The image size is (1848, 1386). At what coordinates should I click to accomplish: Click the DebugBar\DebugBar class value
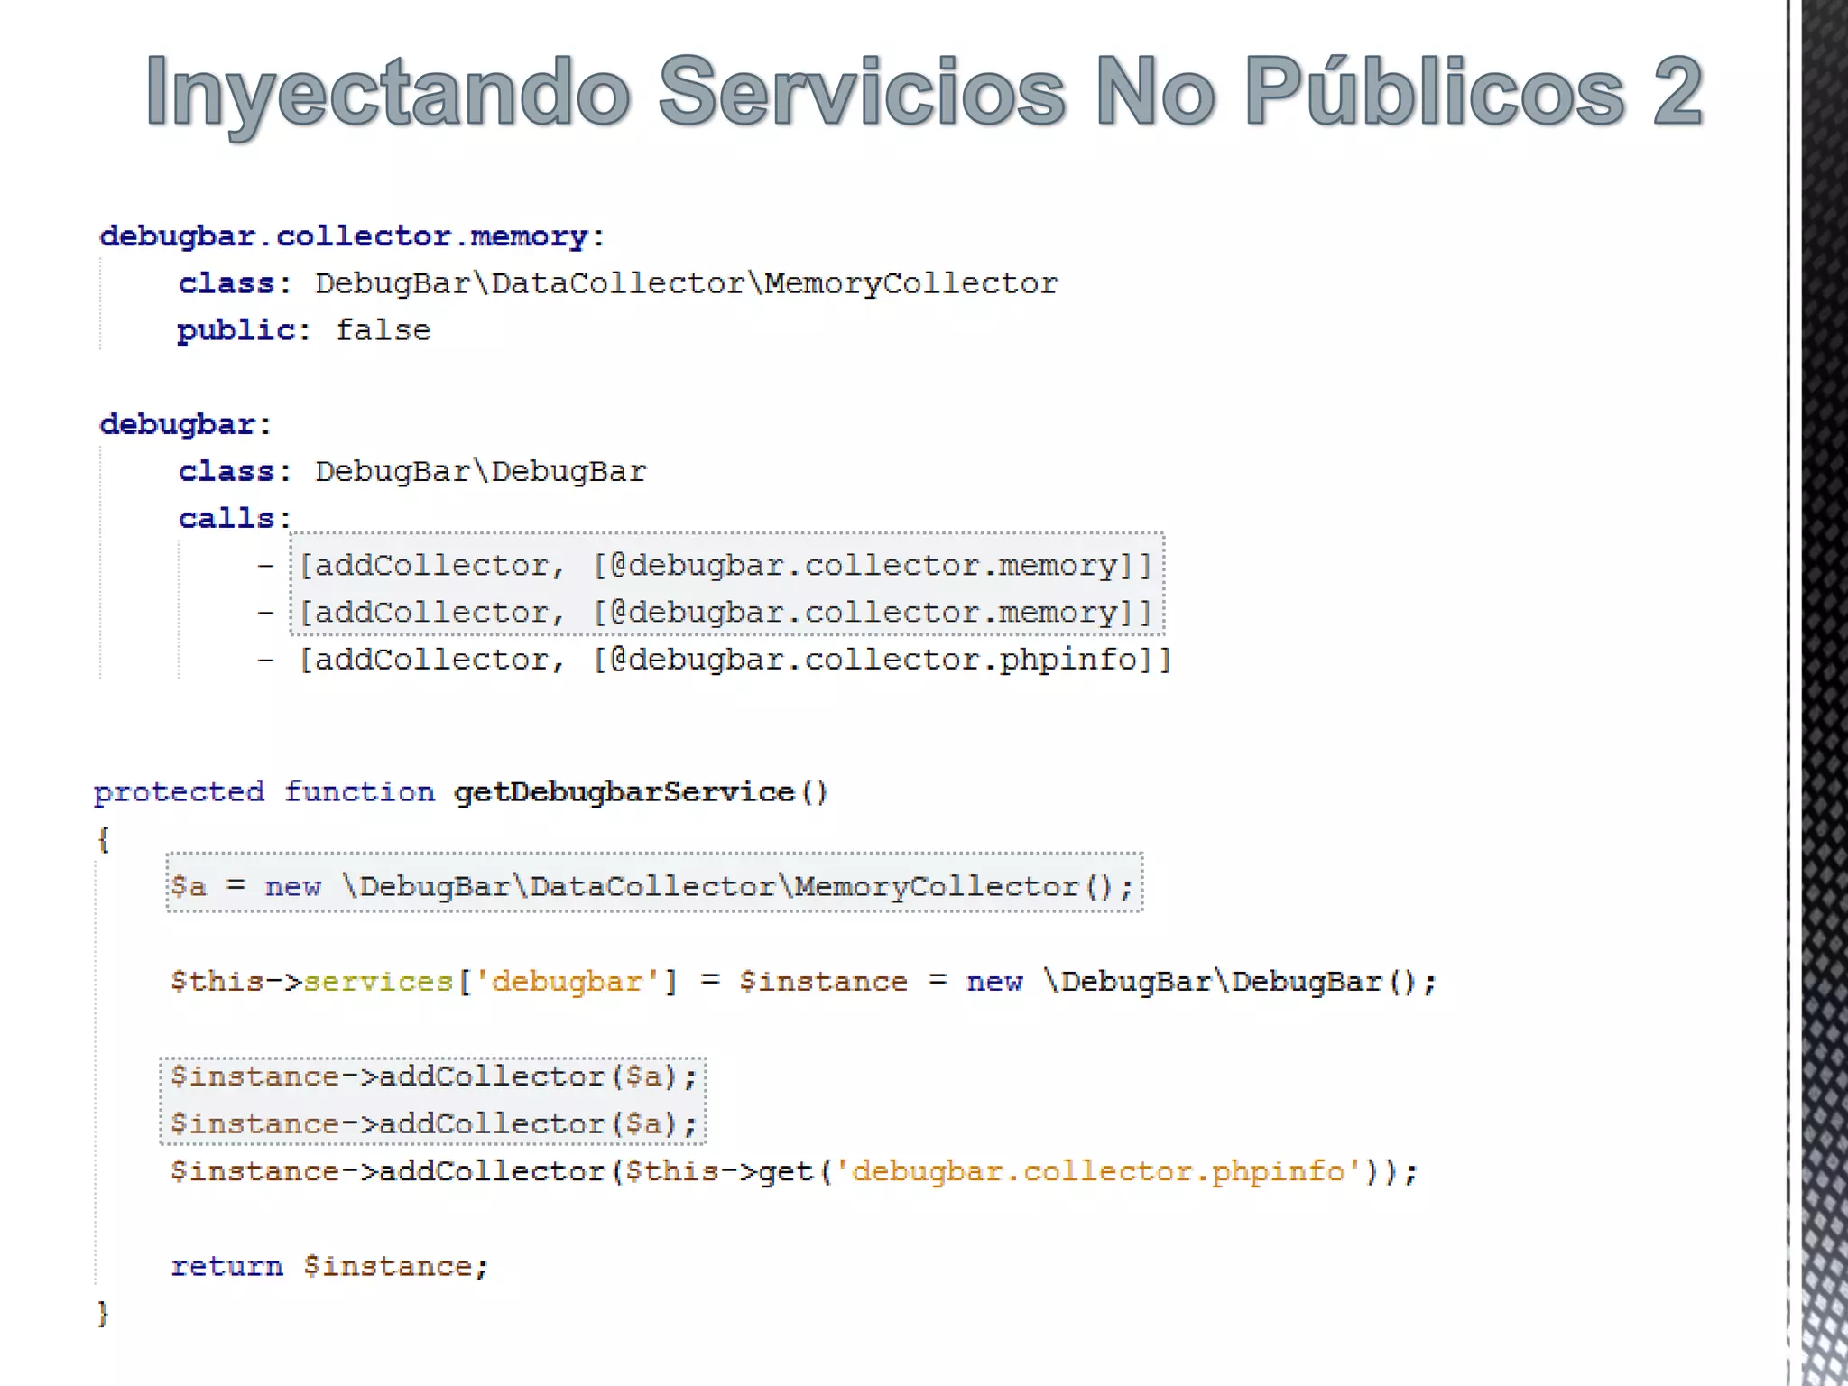480,471
